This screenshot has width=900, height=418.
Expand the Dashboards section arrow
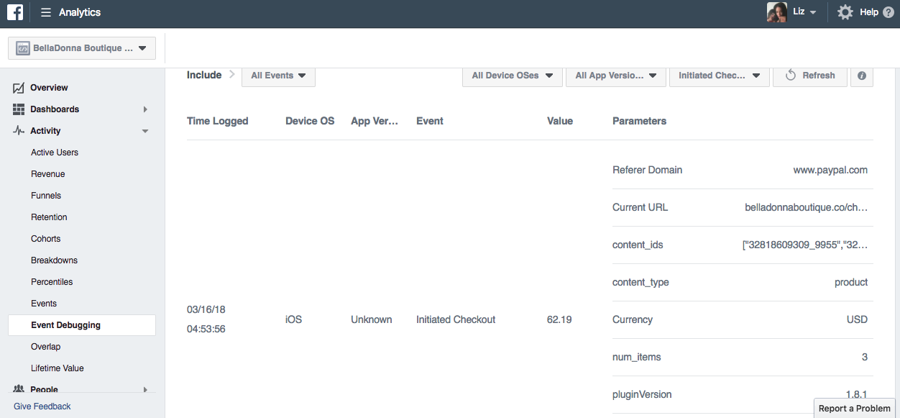pos(145,109)
